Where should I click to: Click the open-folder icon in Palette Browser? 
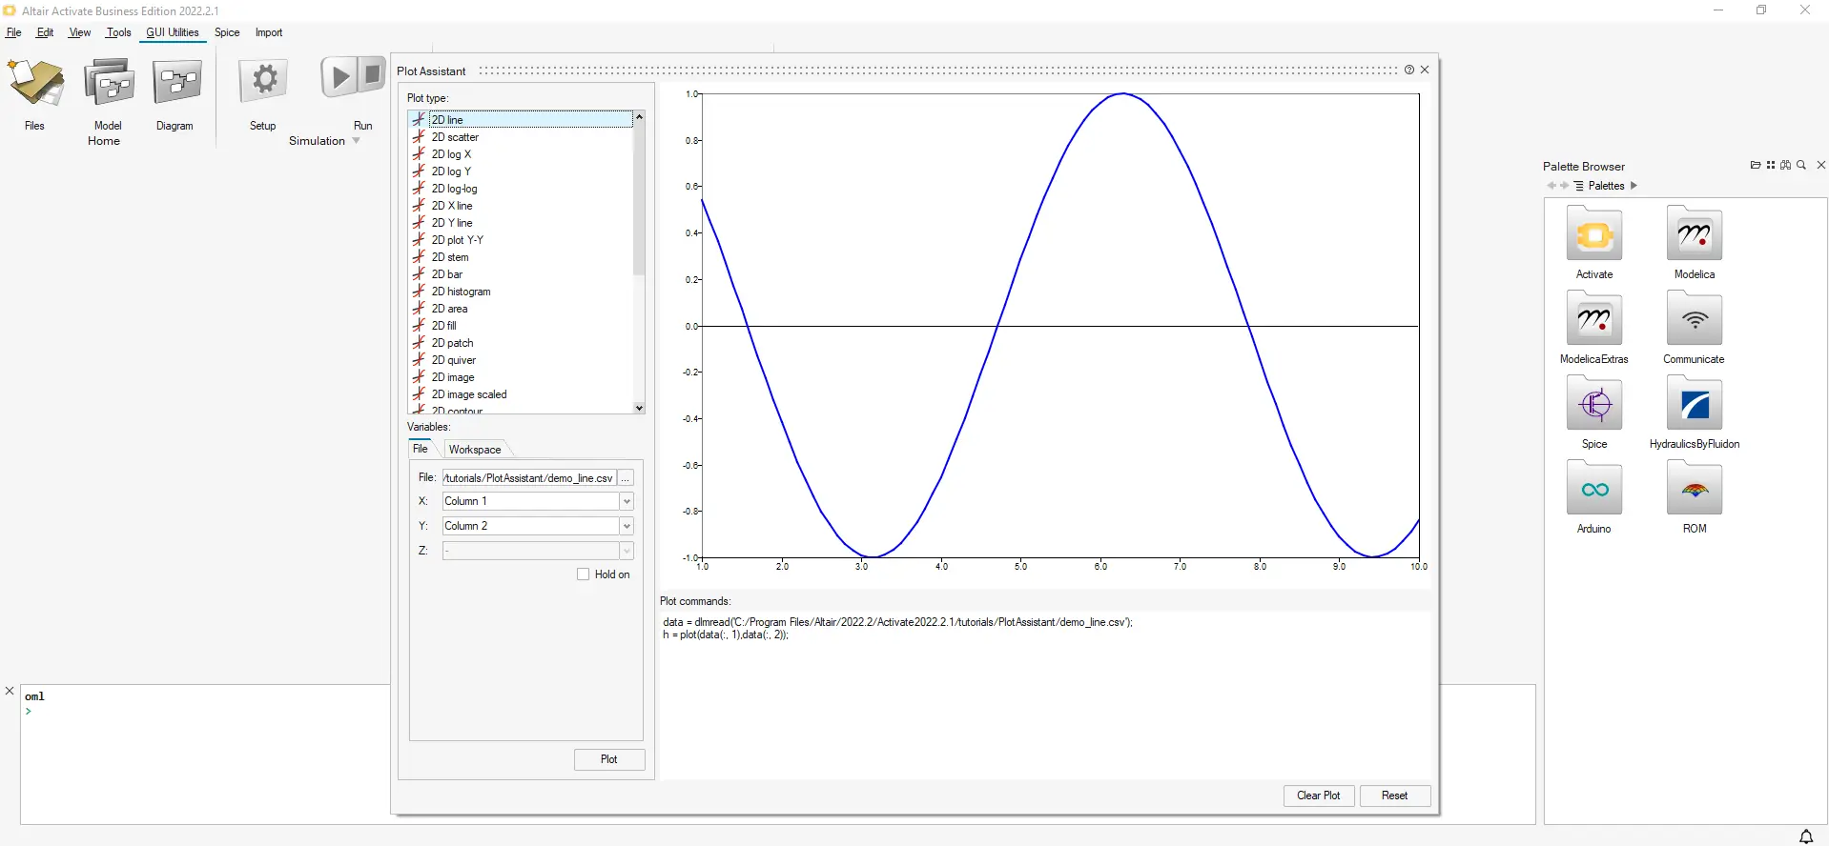pos(1756,165)
